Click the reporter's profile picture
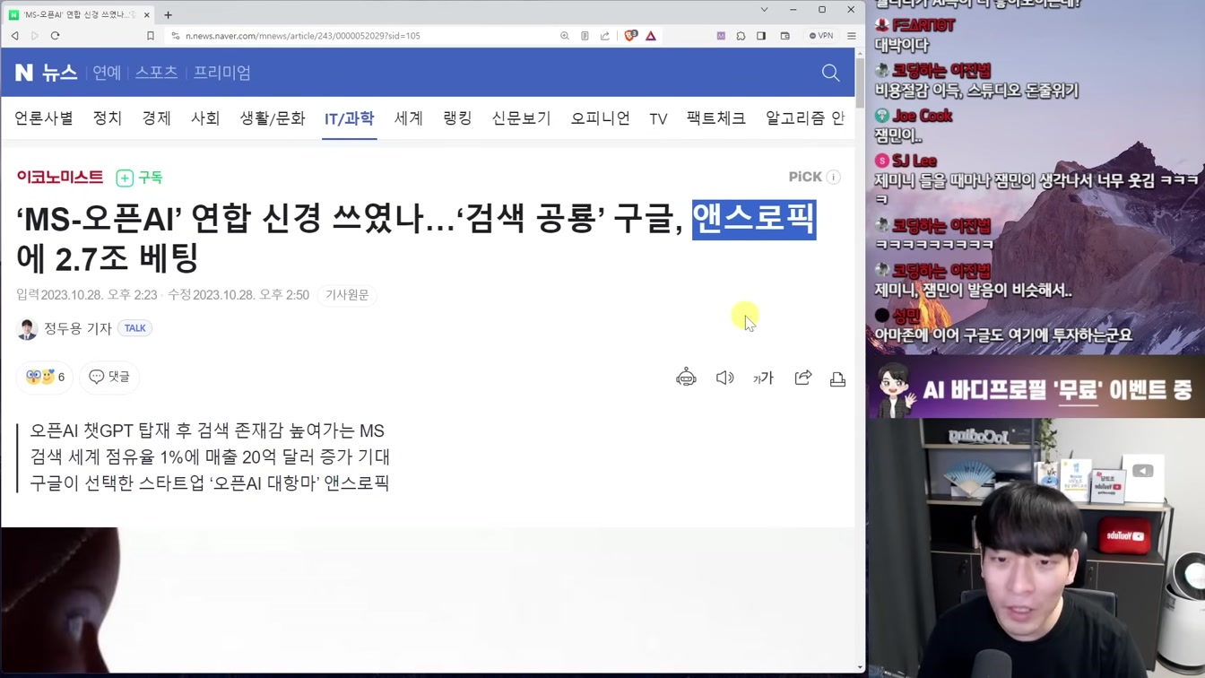The height and width of the screenshot is (678, 1205). [27, 329]
